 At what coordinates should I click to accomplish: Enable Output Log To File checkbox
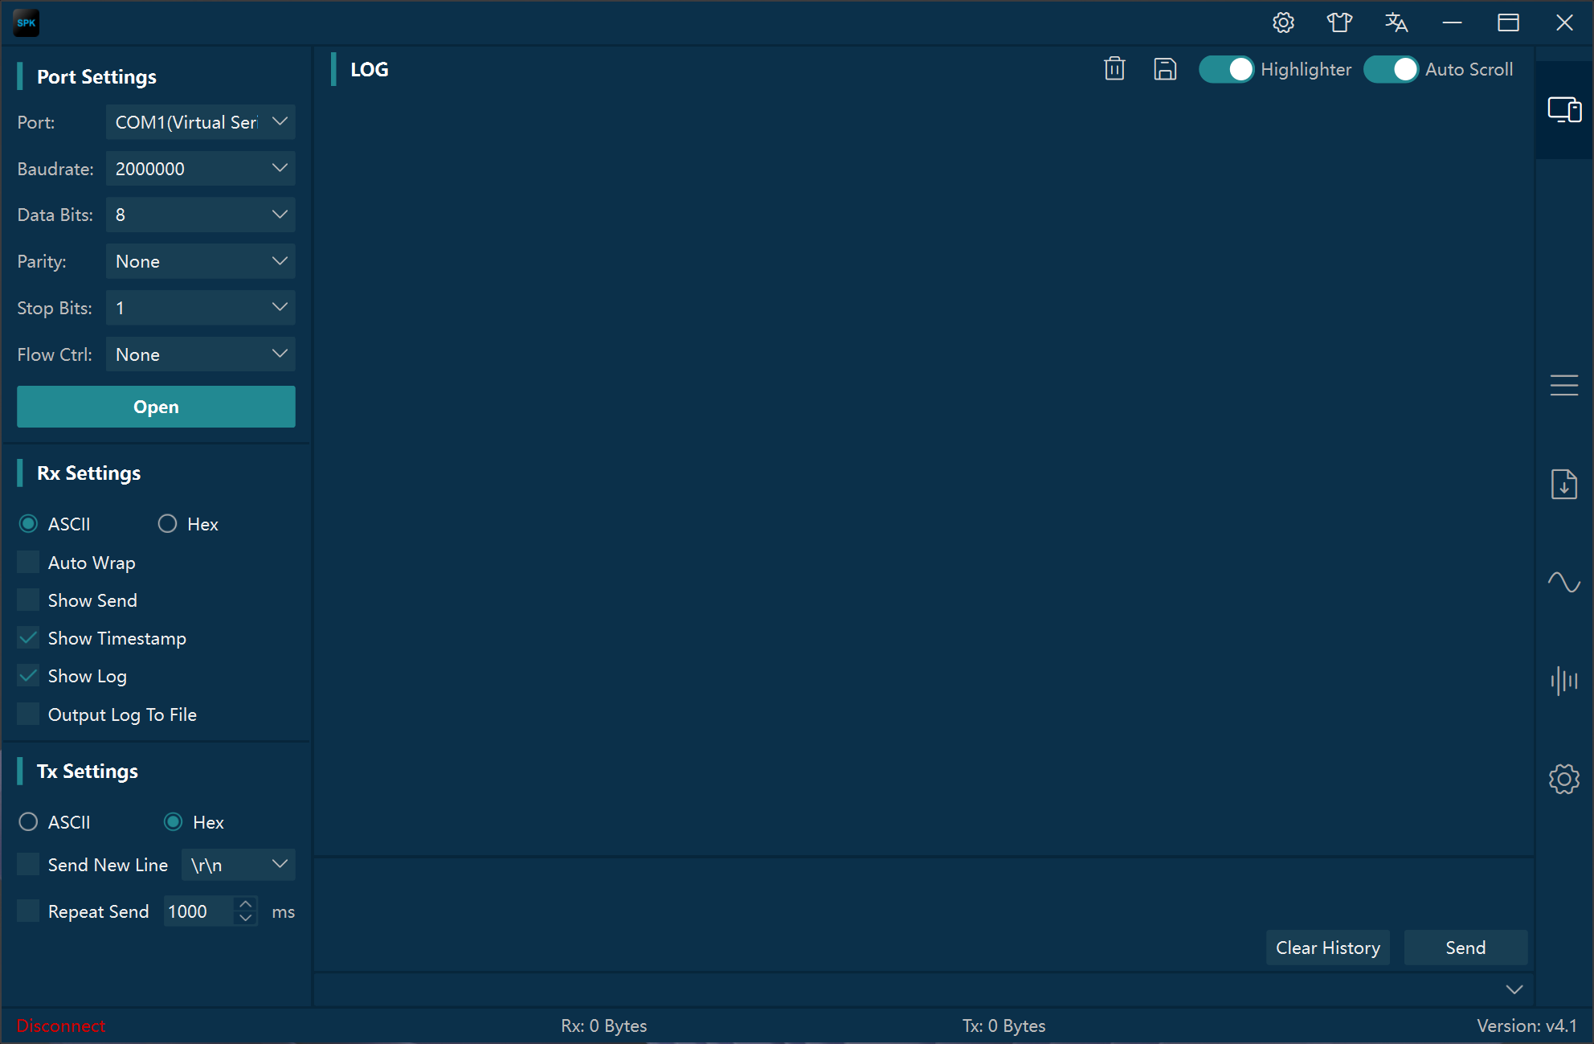click(28, 714)
